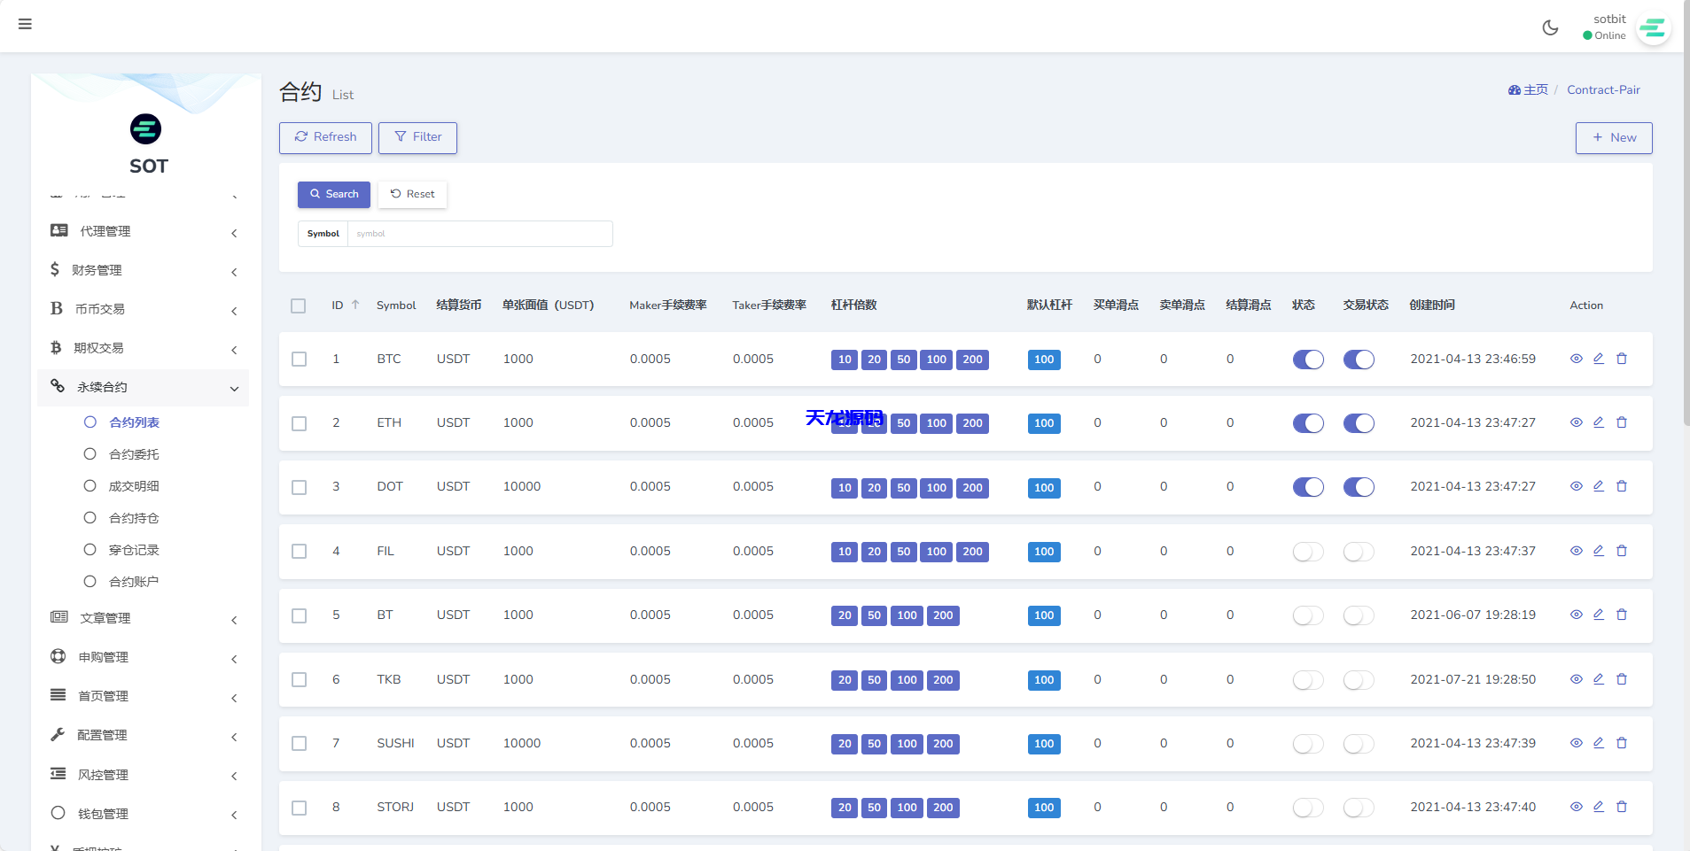1690x851 pixels.
Task: View details of the BTC contract
Action: [1577, 359]
